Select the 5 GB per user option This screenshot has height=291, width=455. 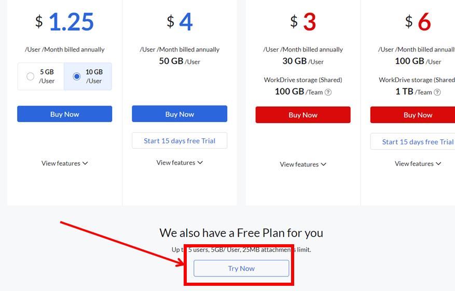[31, 76]
